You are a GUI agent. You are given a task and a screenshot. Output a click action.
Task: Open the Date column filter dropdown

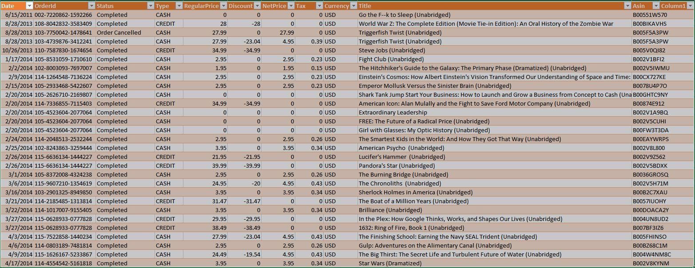click(30, 6)
